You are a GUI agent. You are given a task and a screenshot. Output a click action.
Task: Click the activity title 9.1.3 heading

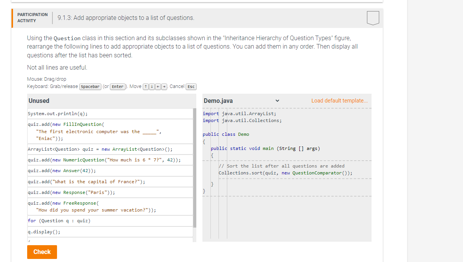click(x=126, y=18)
